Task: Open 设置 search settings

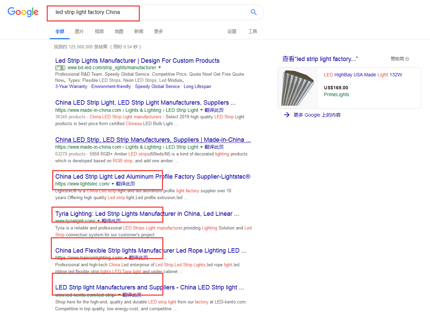Action: pos(232,31)
